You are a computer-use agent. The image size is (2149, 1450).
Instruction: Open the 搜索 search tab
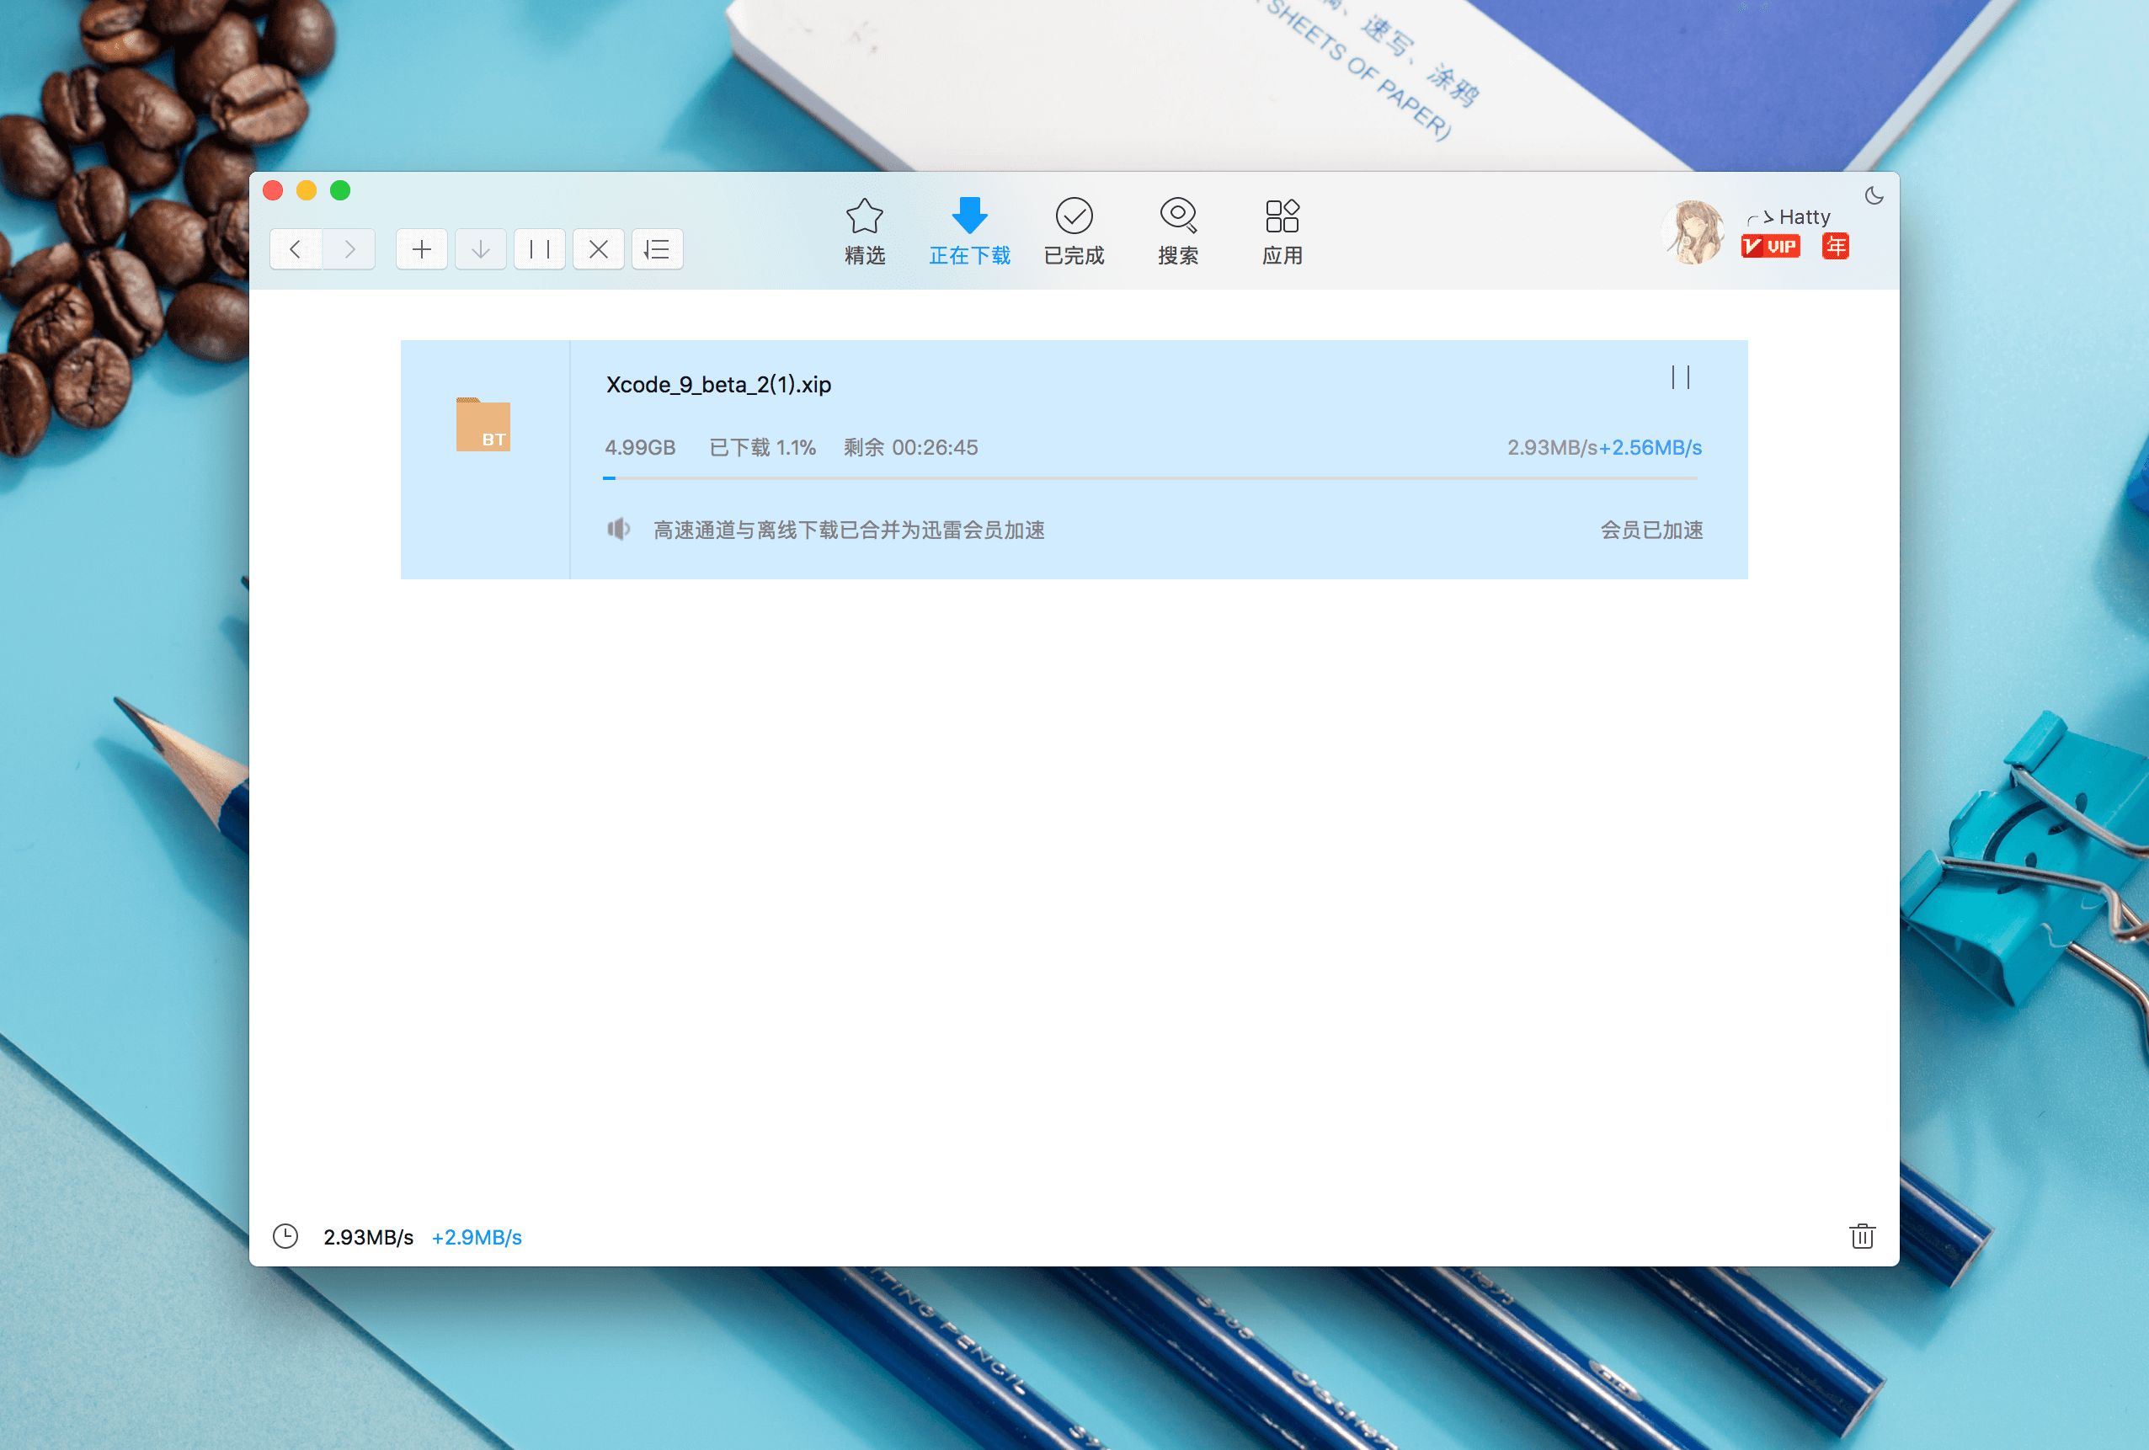click(1178, 232)
